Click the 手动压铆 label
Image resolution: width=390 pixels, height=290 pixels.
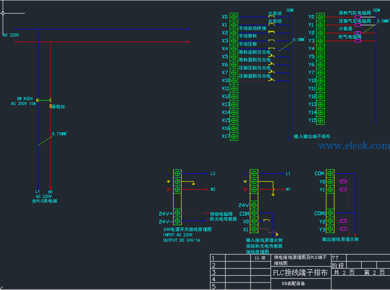248,44
